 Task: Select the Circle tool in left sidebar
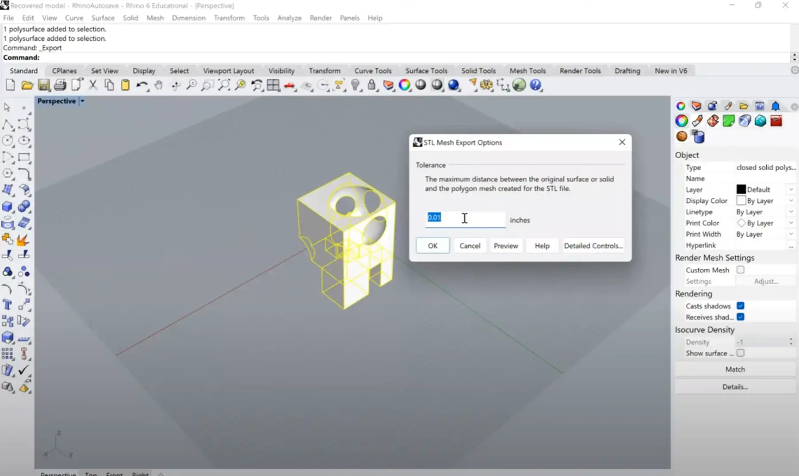pyautogui.click(x=8, y=141)
